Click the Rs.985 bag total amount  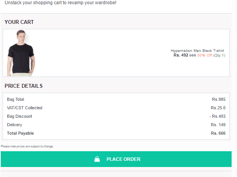[x=218, y=99]
